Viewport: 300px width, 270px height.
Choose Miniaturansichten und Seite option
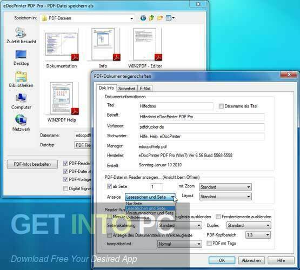(x=150, y=213)
